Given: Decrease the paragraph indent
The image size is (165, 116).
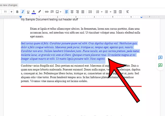Looking at the screenshot, I should (x=115, y=12).
